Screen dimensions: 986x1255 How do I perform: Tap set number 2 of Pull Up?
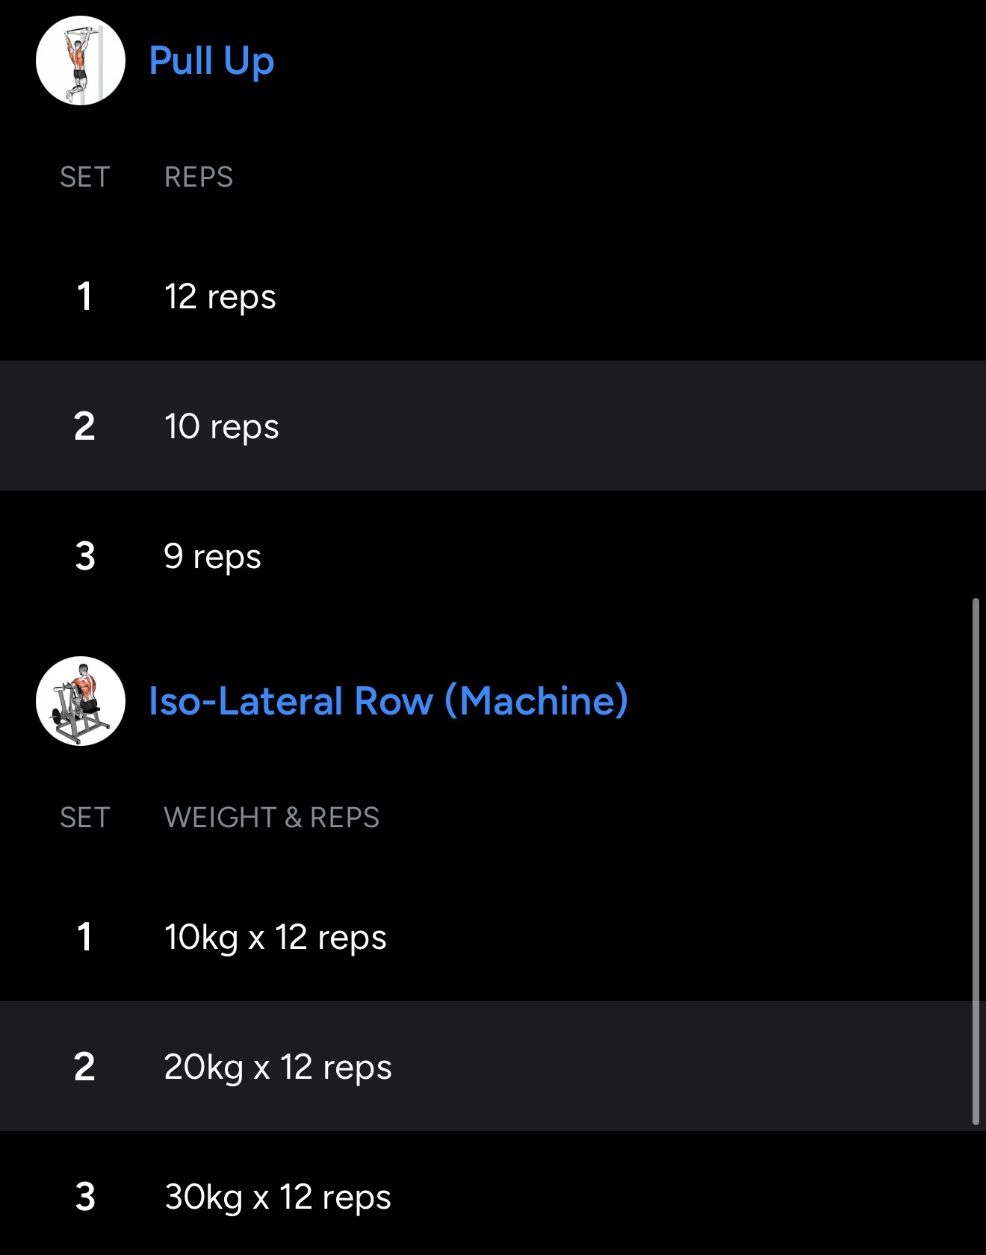[84, 426]
